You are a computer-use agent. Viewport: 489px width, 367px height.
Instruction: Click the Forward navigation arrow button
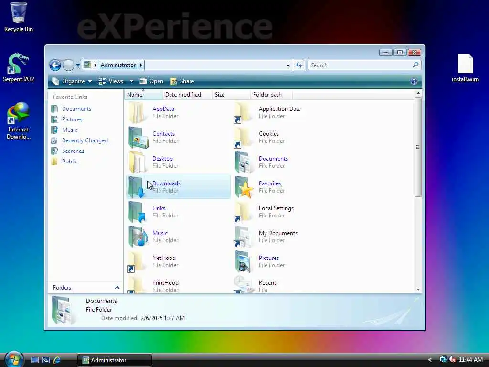68,65
